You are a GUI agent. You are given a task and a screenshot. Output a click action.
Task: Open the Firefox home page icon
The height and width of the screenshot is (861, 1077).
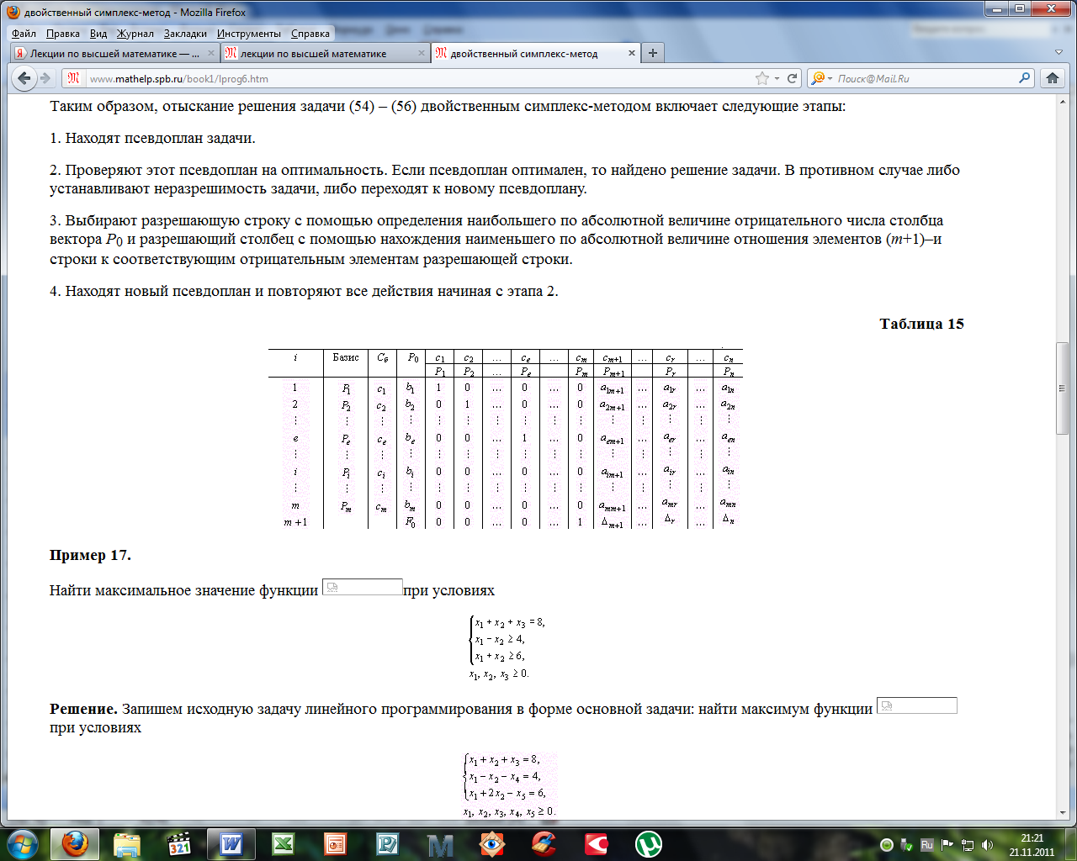pos(1053,78)
